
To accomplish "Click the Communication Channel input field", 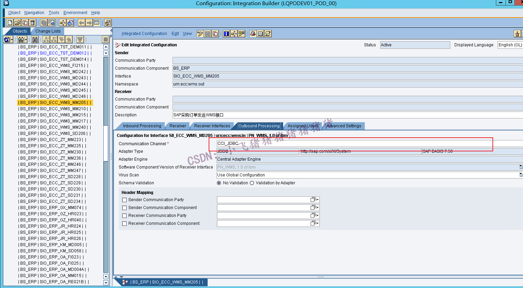I will tap(370, 143).
